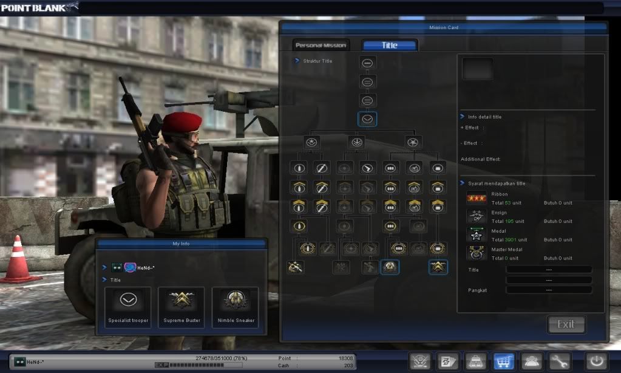The height and width of the screenshot is (373, 621).
Task: Click the power exit icon
Action: pos(597,361)
